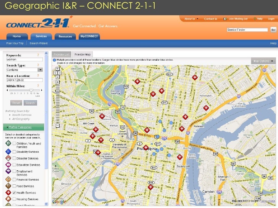Decrease Within Miles with left arrow
Screen dimensions: 278x208
tap(7, 90)
